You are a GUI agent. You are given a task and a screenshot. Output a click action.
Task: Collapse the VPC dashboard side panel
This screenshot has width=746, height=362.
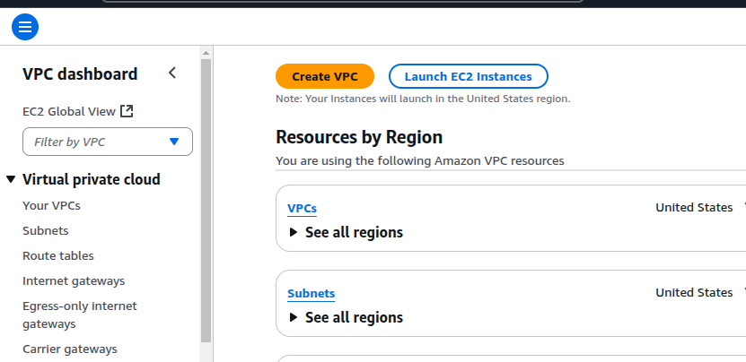pos(172,73)
